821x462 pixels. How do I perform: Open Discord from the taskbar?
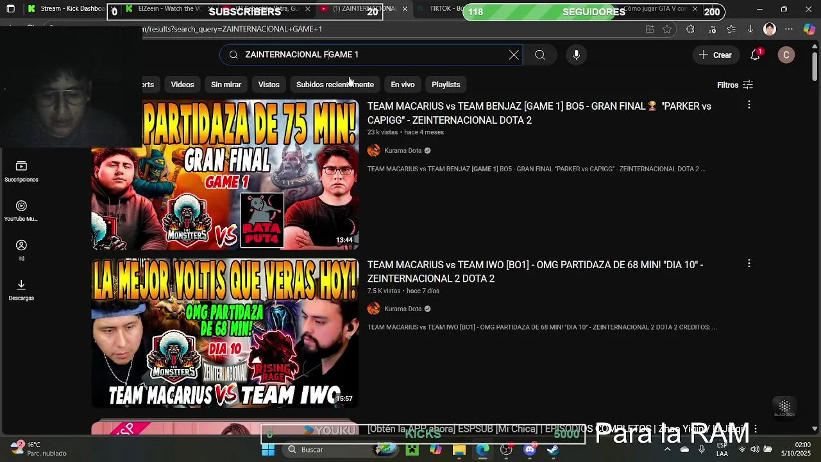point(530,450)
